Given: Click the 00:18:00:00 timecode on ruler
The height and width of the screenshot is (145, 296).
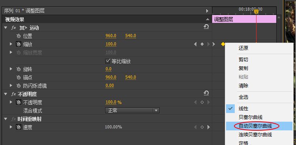Looking at the screenshot, I should (x=251, y=9).
